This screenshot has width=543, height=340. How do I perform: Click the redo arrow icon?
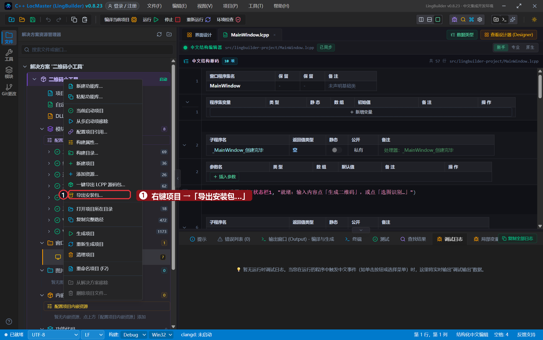pos(59,20)
